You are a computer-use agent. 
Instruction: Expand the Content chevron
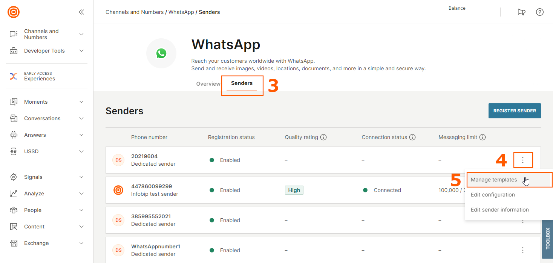pyautogui.click(x=81, y=227)
